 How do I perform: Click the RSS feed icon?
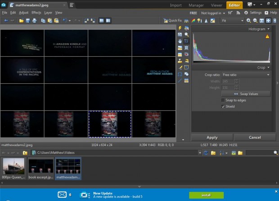(x=238, y=13)
